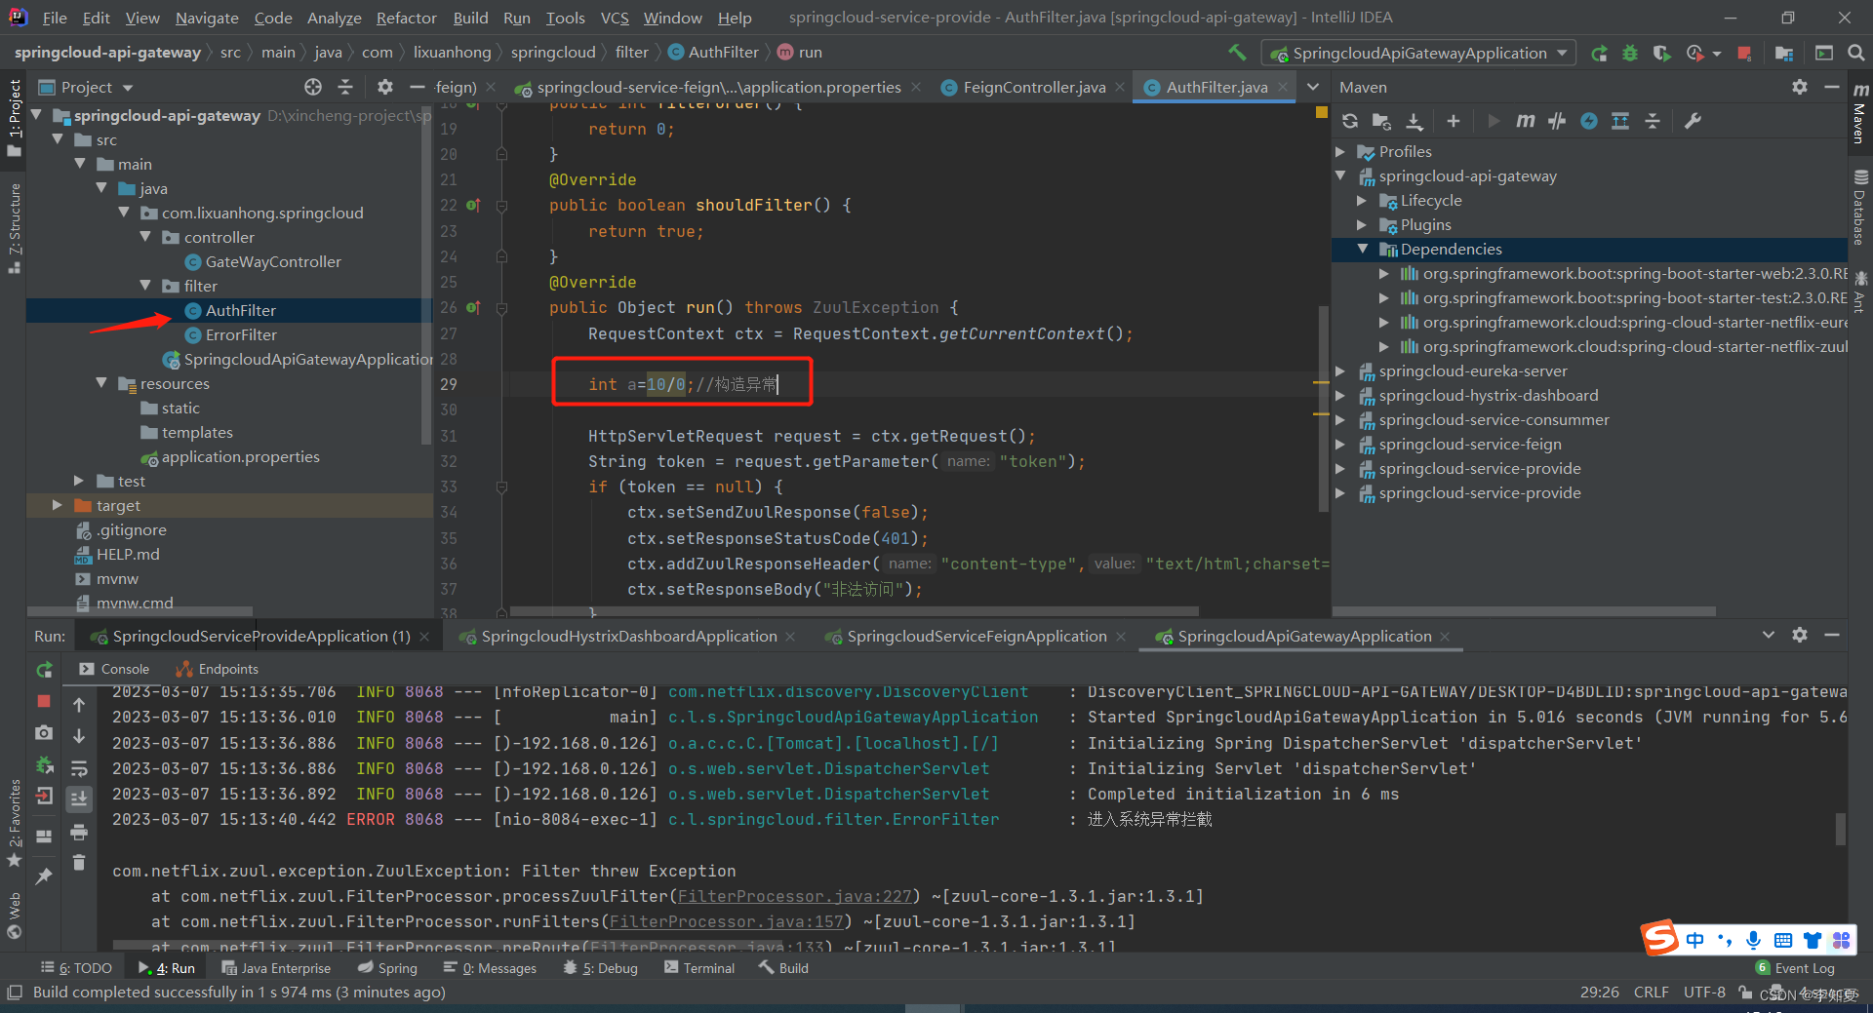Select ErrorFilter in the Project tree
The height and width of the screenshot is (1013, 1873).
click(241, 334)
